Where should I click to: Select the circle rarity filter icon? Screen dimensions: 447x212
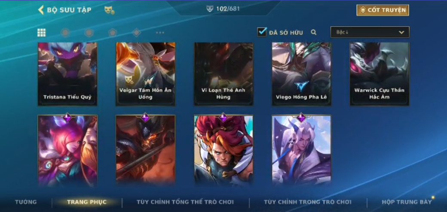(x=65, y=33)
